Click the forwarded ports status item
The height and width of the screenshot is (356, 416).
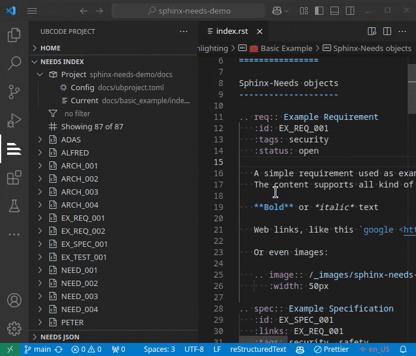(x=118, y=349)
